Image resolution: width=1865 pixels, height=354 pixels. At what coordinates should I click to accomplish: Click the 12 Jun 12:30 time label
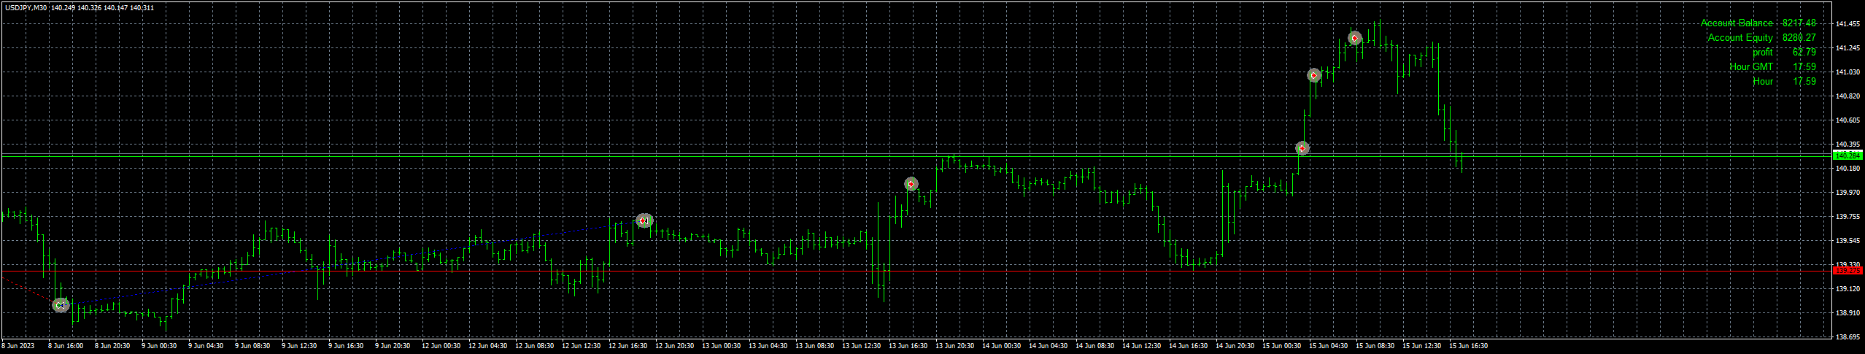(x=581, y=346)
